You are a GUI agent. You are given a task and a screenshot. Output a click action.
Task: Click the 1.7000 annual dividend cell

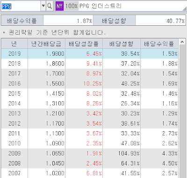coord(46,74)
